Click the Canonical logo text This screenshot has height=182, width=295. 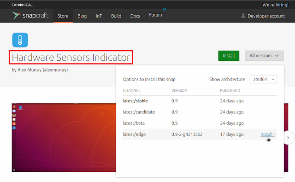(x=22, y=5)
